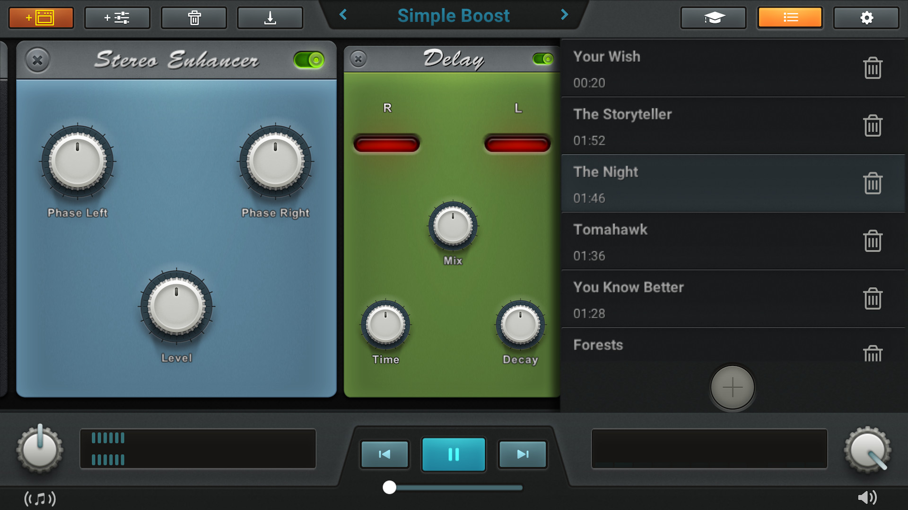Viewport: 908px width, 510px height.
Task: Open the trash tool to delete the preset
Action: click(x=193, y=17)
